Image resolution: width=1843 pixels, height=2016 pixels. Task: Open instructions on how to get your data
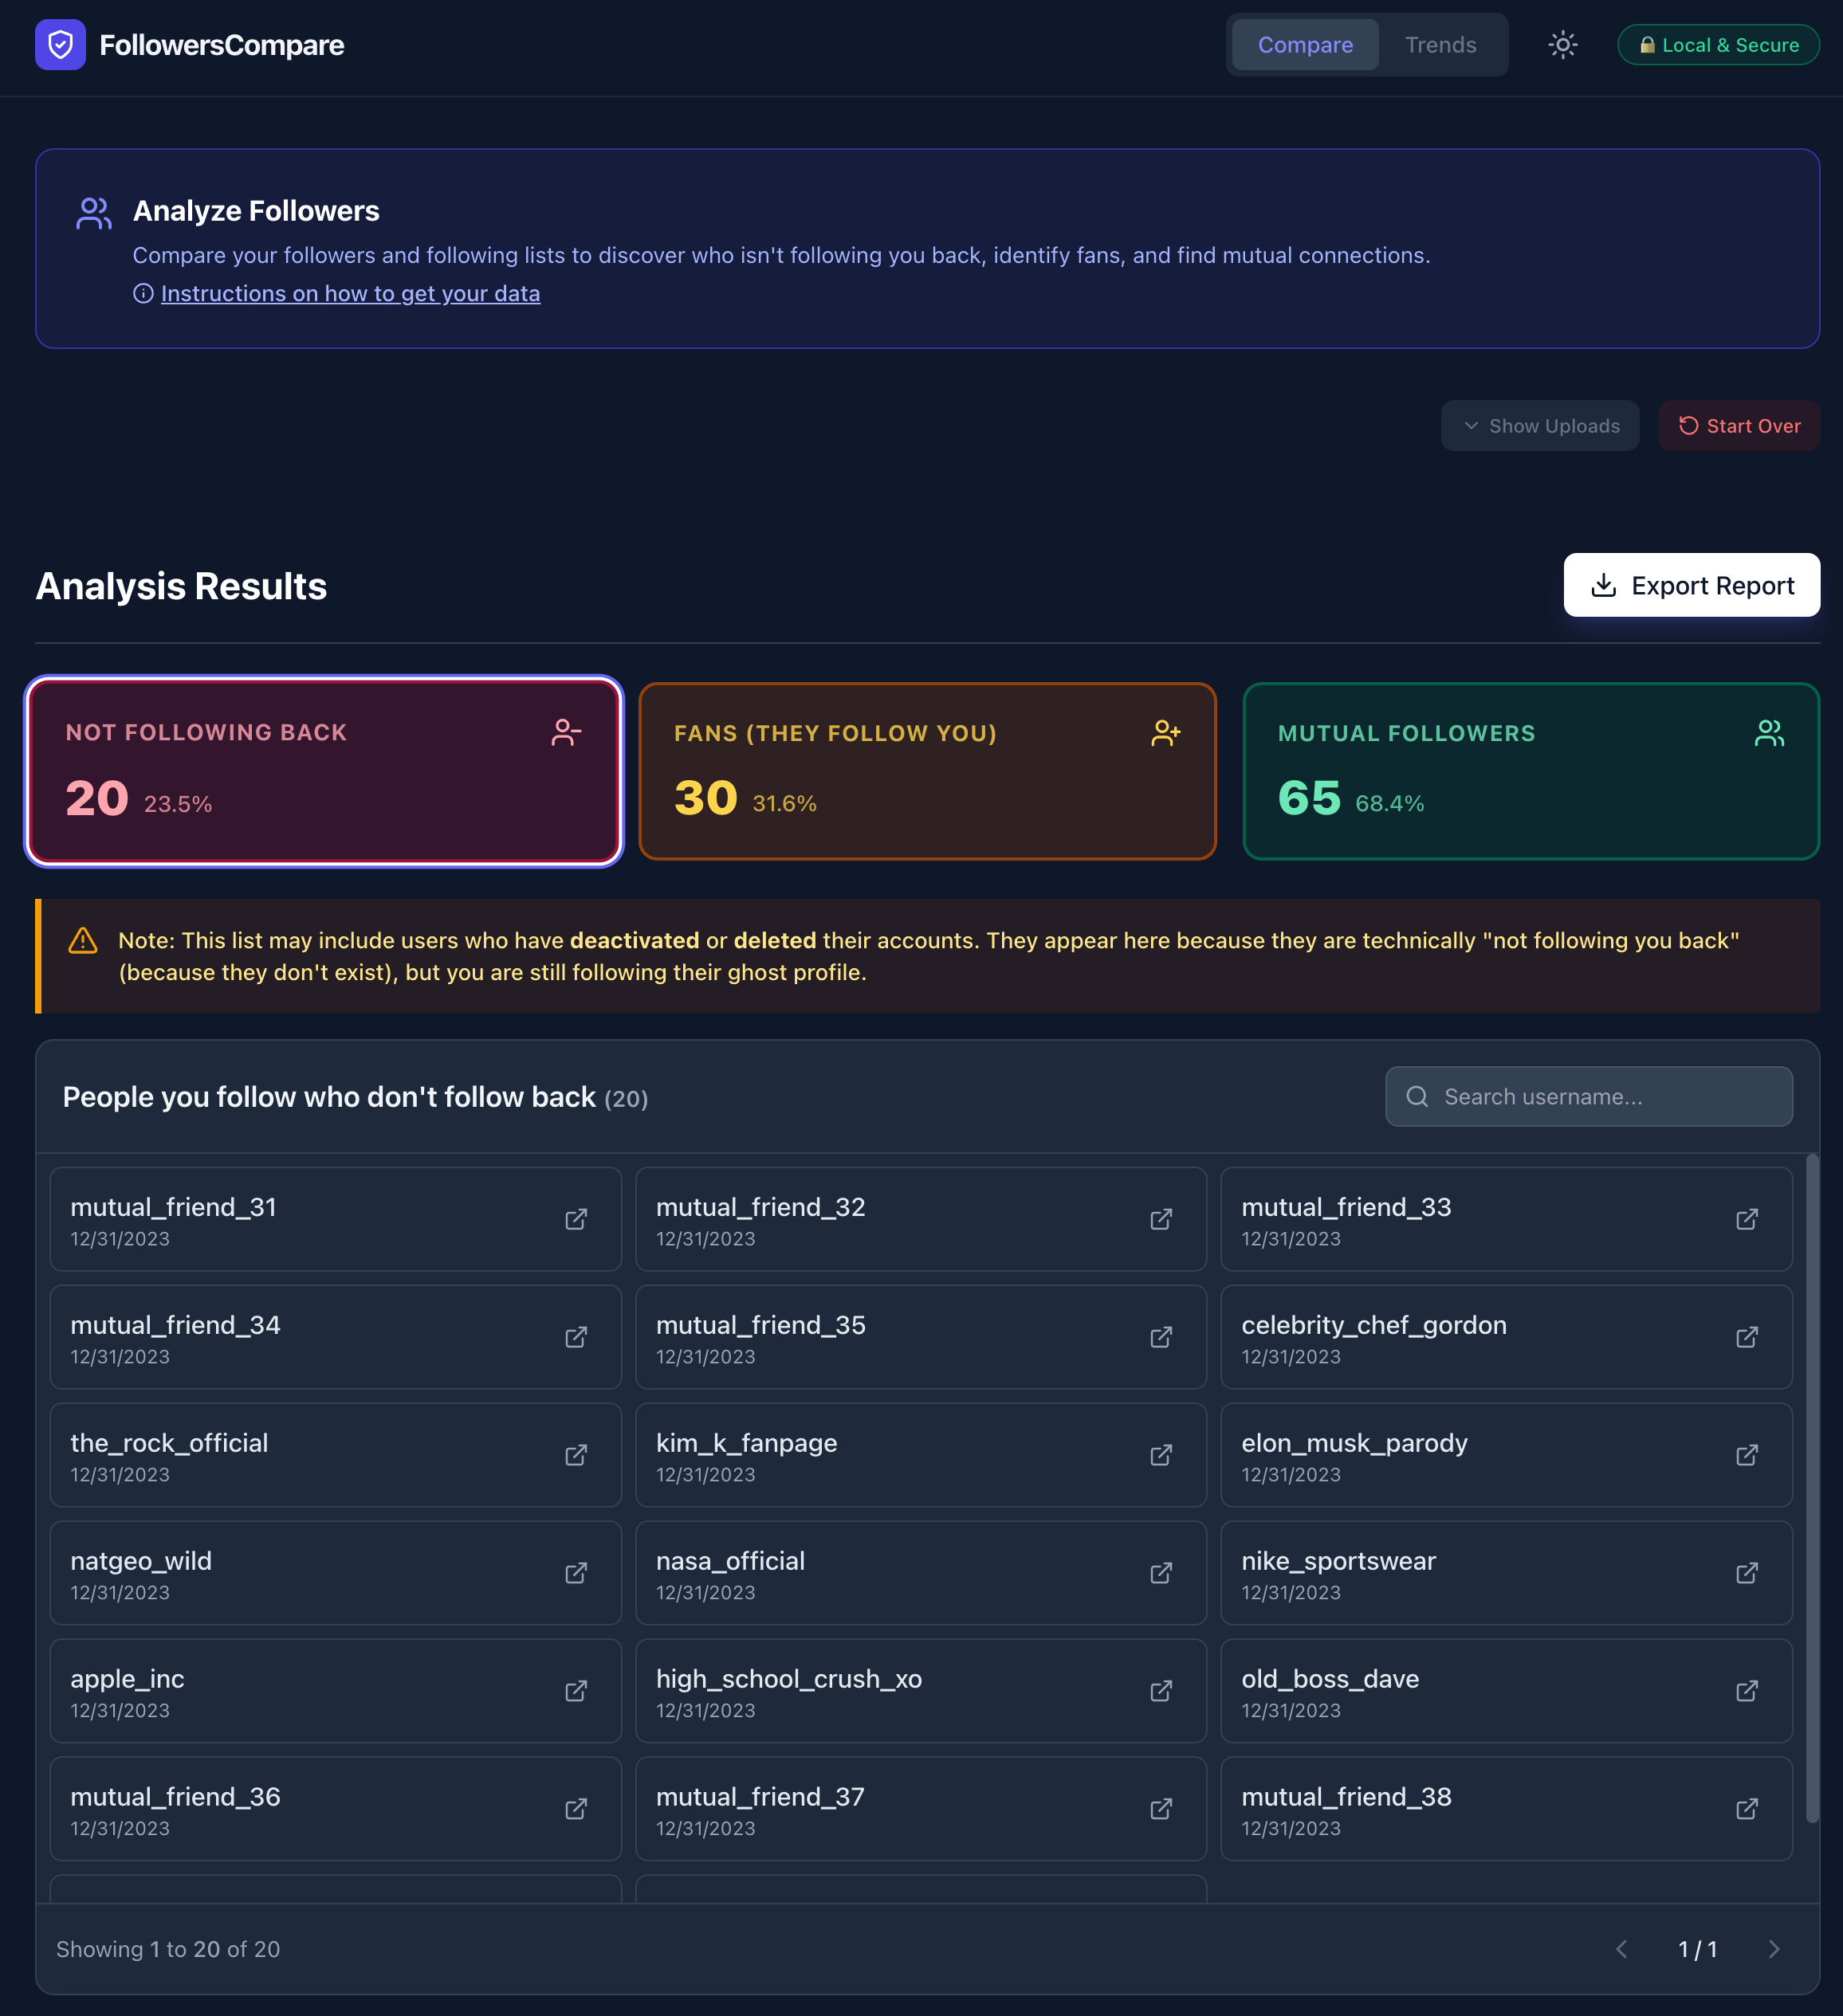pos(352,293)
